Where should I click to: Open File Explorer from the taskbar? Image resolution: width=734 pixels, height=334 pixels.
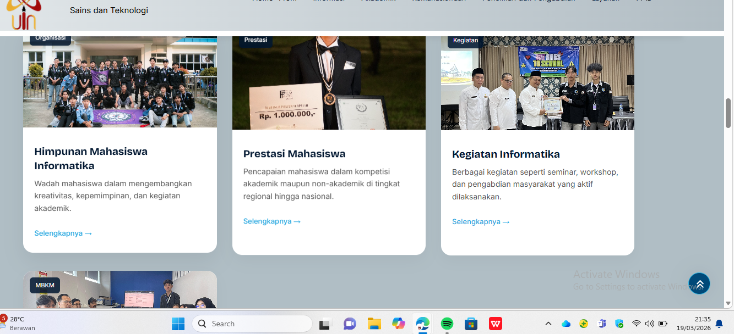tap(374, 324)
